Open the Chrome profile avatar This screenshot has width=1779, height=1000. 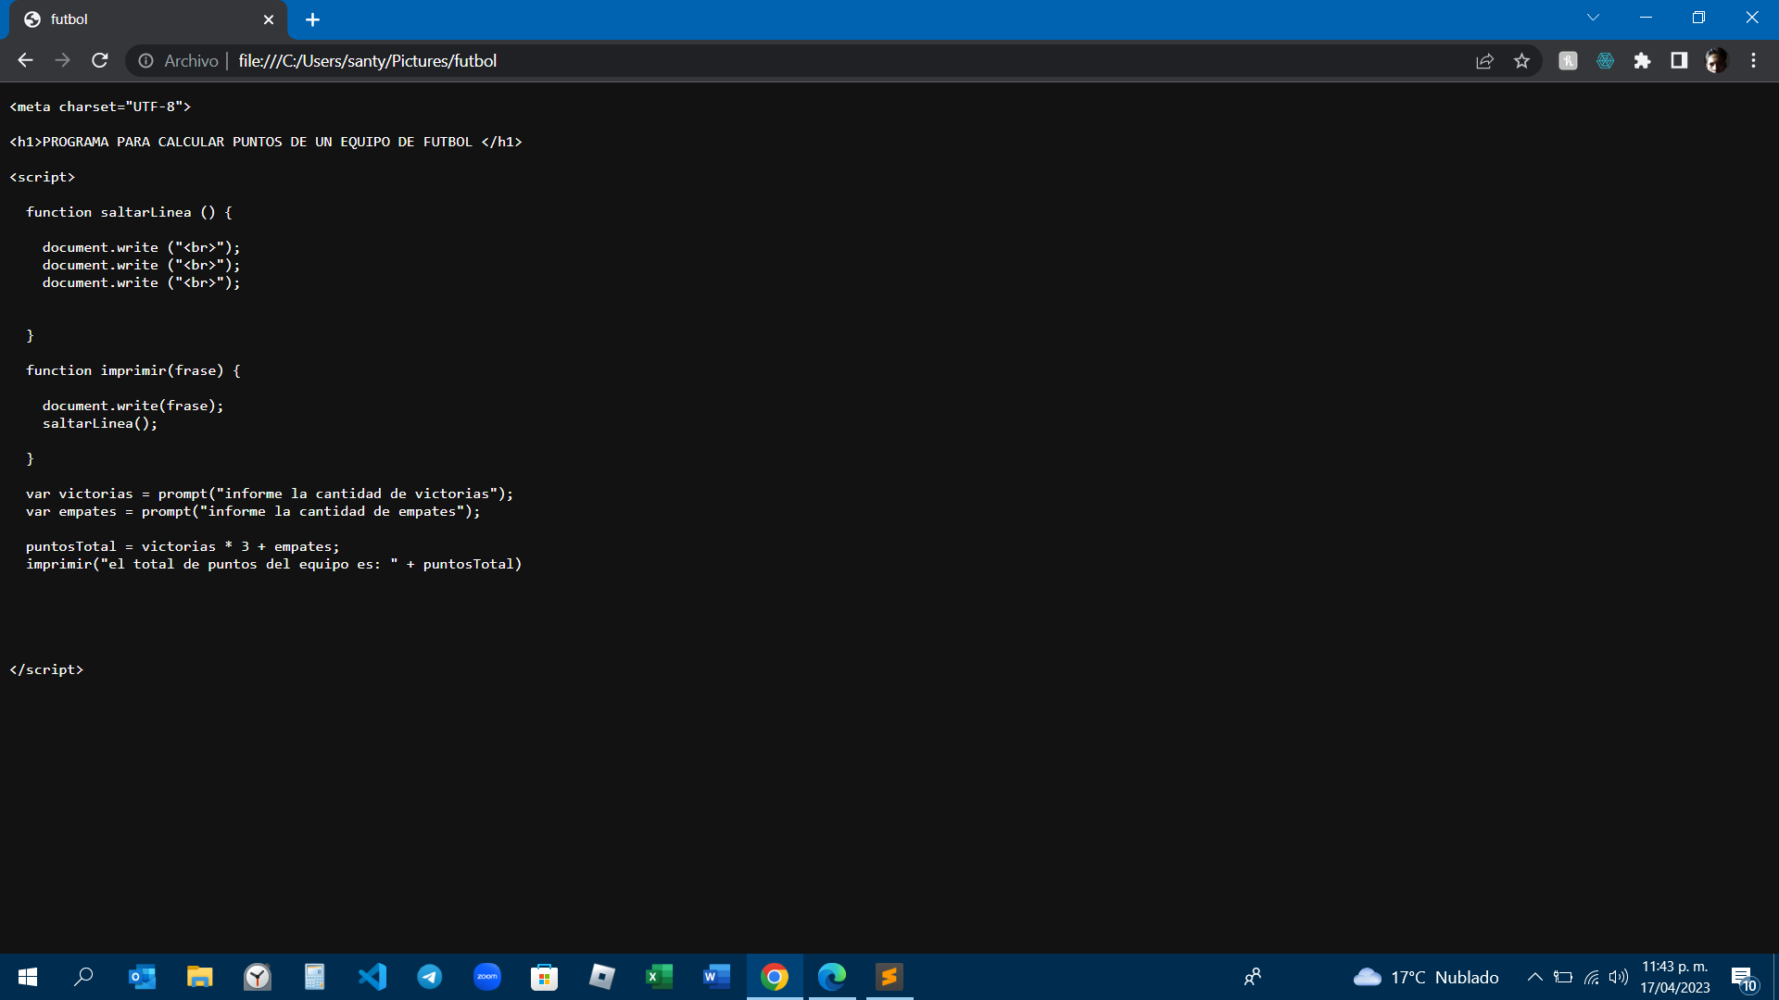(1716, 60)
